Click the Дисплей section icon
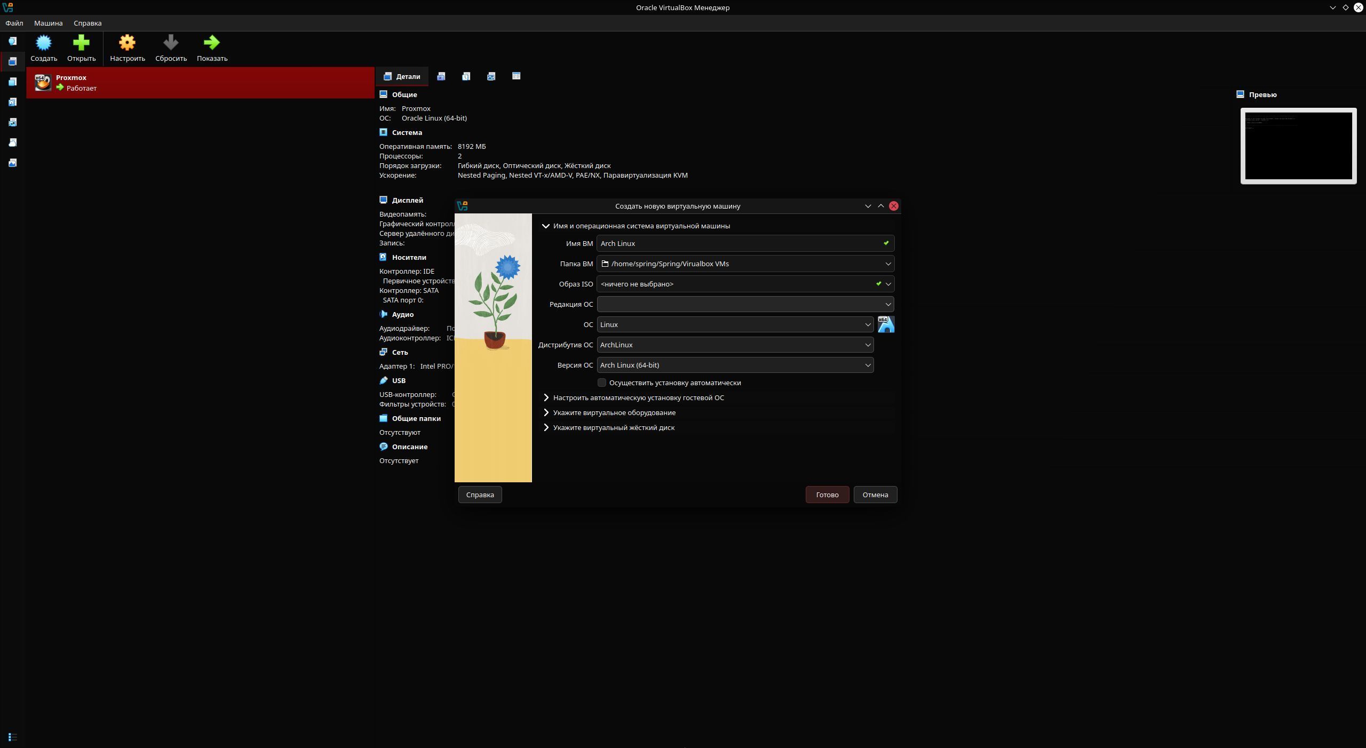Screen dimensions: 1366x748 pos(383,200)
